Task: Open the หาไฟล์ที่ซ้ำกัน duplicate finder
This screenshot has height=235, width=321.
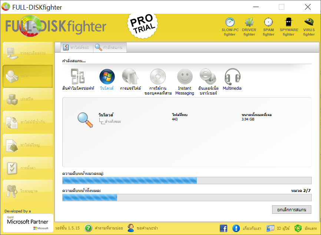Action: point(28,122)
